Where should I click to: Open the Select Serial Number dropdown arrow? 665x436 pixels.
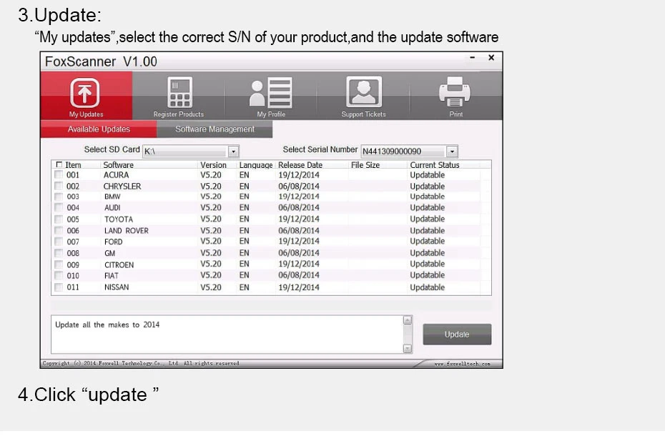tap(452, 152)
